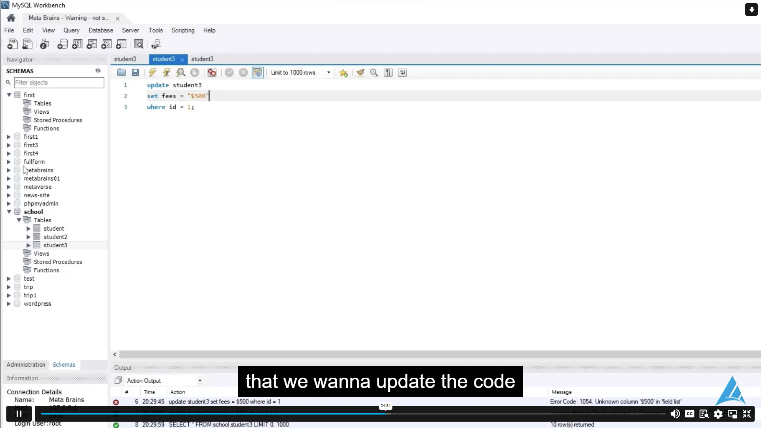Collapse the school schema

(9, 212)
